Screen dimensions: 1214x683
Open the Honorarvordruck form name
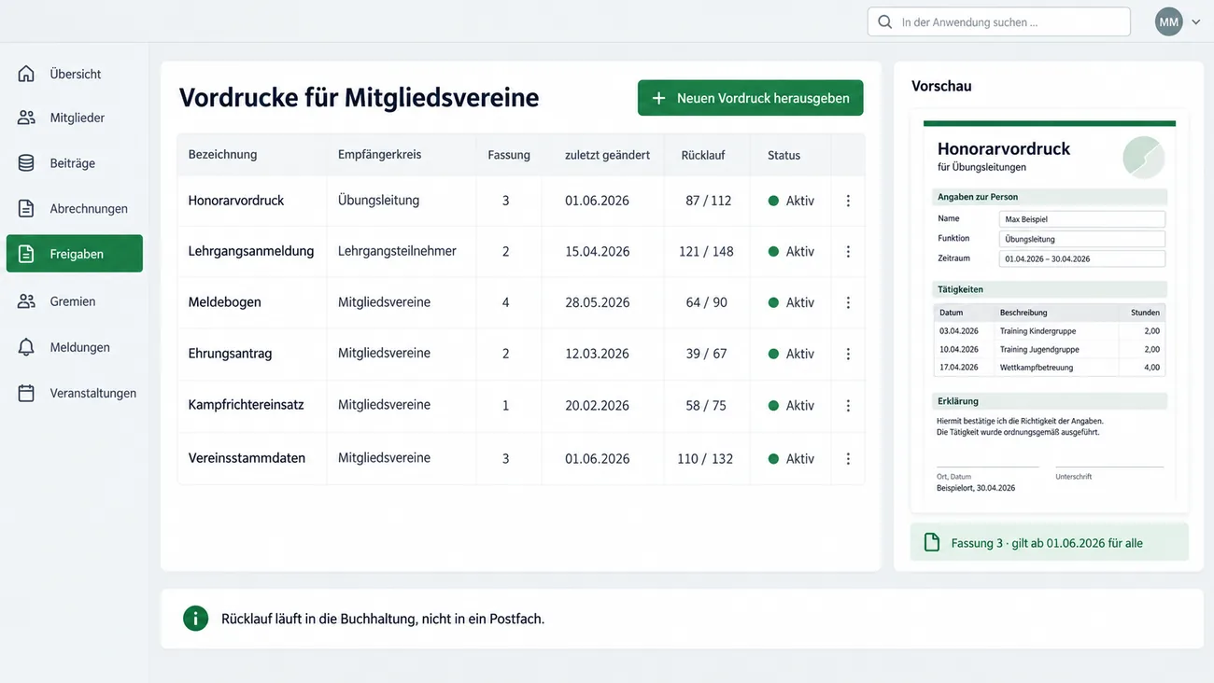click(x=236, y=201)
